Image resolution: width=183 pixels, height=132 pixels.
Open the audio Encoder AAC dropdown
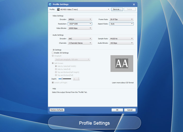click(x=80, y=39)
